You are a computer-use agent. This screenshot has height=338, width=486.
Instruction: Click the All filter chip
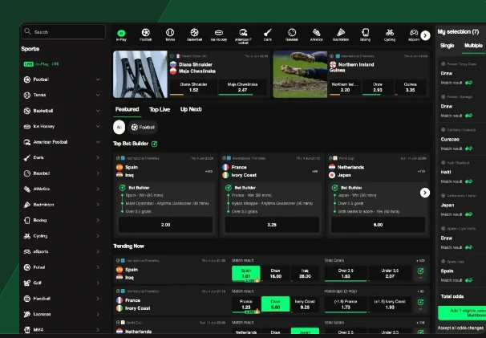click(x=119, y=128)
